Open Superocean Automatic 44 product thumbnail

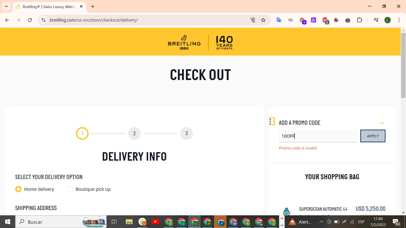click(x=287, y=211)
